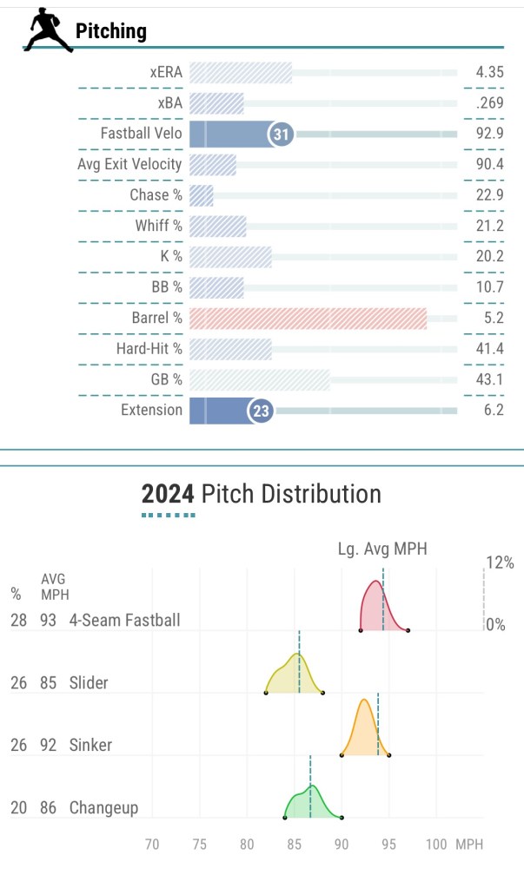Screen dimensions: 524x888
Task: Click the 2024 Pitch Distribution heading
Action: pos(262,494)
